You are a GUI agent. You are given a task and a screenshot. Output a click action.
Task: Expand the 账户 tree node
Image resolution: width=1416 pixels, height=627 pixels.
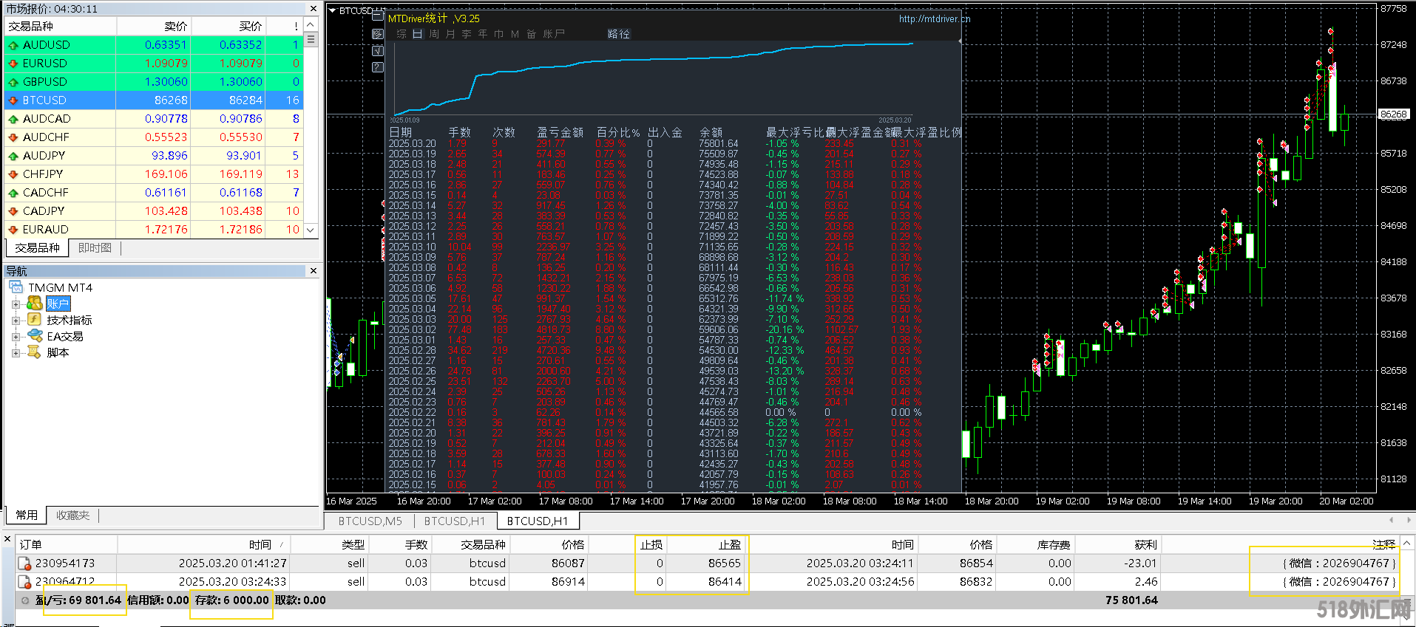coord(16,304)
